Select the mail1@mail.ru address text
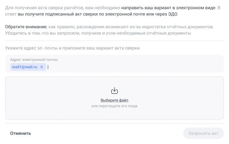Viewport: 229px width, 144px height. 24,67
